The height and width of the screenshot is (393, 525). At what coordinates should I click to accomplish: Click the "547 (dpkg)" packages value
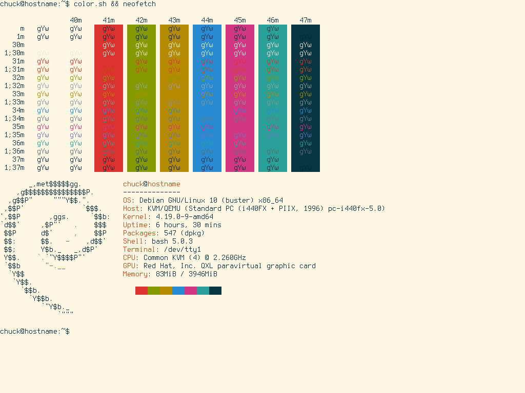pyautogui.click(x=184, y=233)
